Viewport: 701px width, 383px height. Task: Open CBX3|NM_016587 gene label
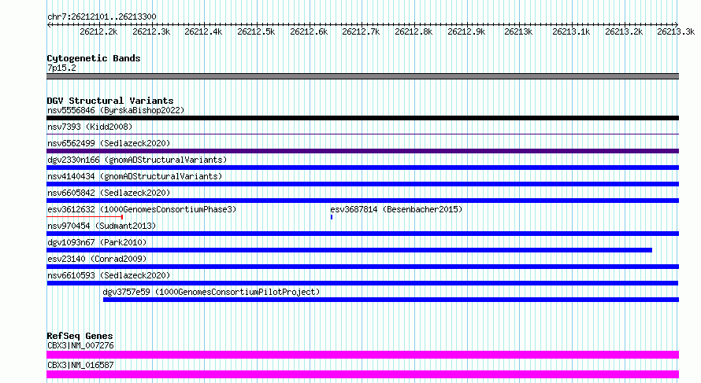[80, 365]
